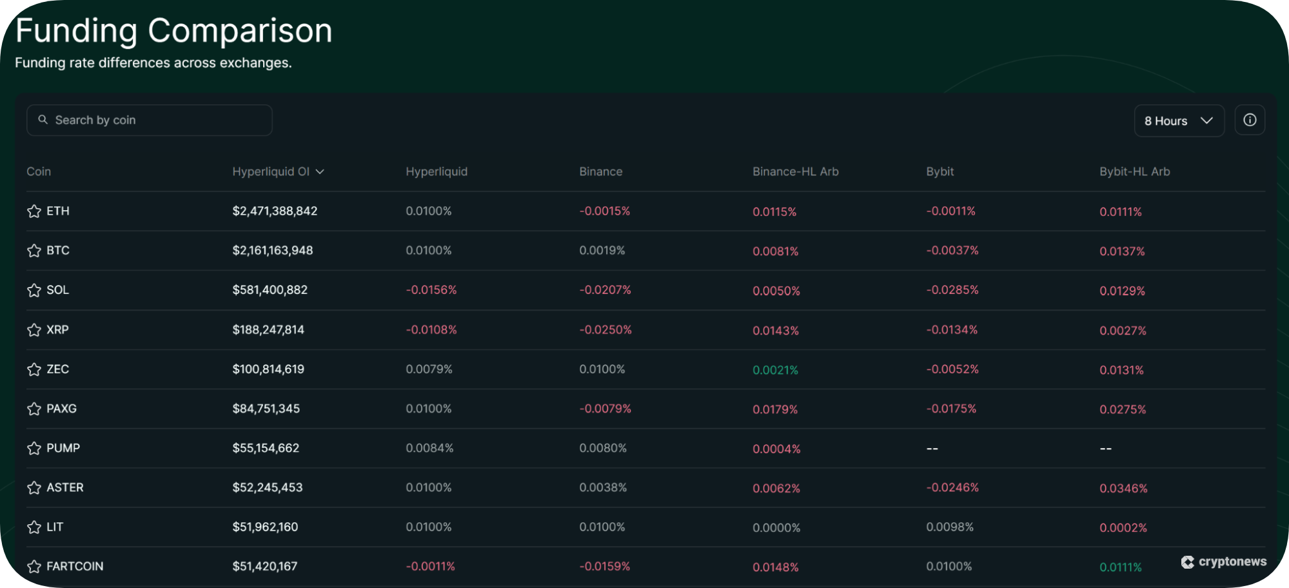The height and width of the screenshot is (588, 1289).
Task: Toggle the PUMP star icon
Action: (x=34, y=448)
